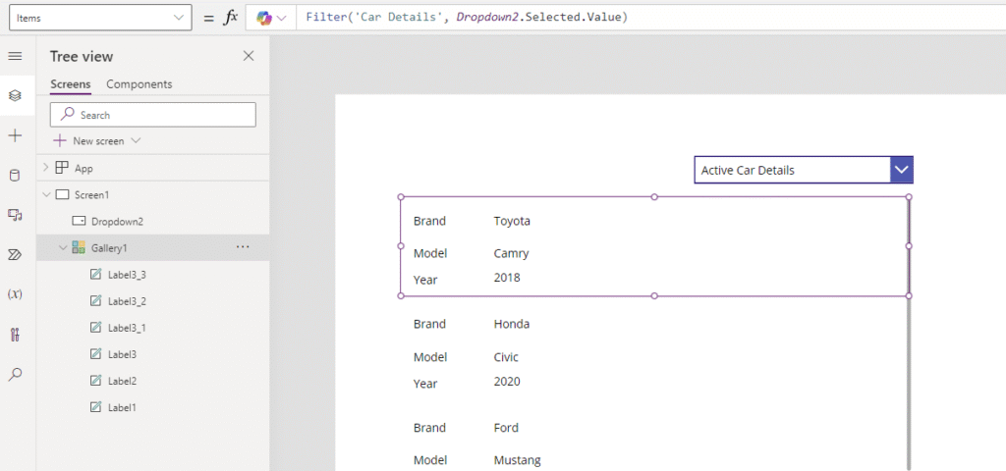Click the Mustang model text
The width and height of the screenshot is (1006, 471).
click(x=517, y=460)
